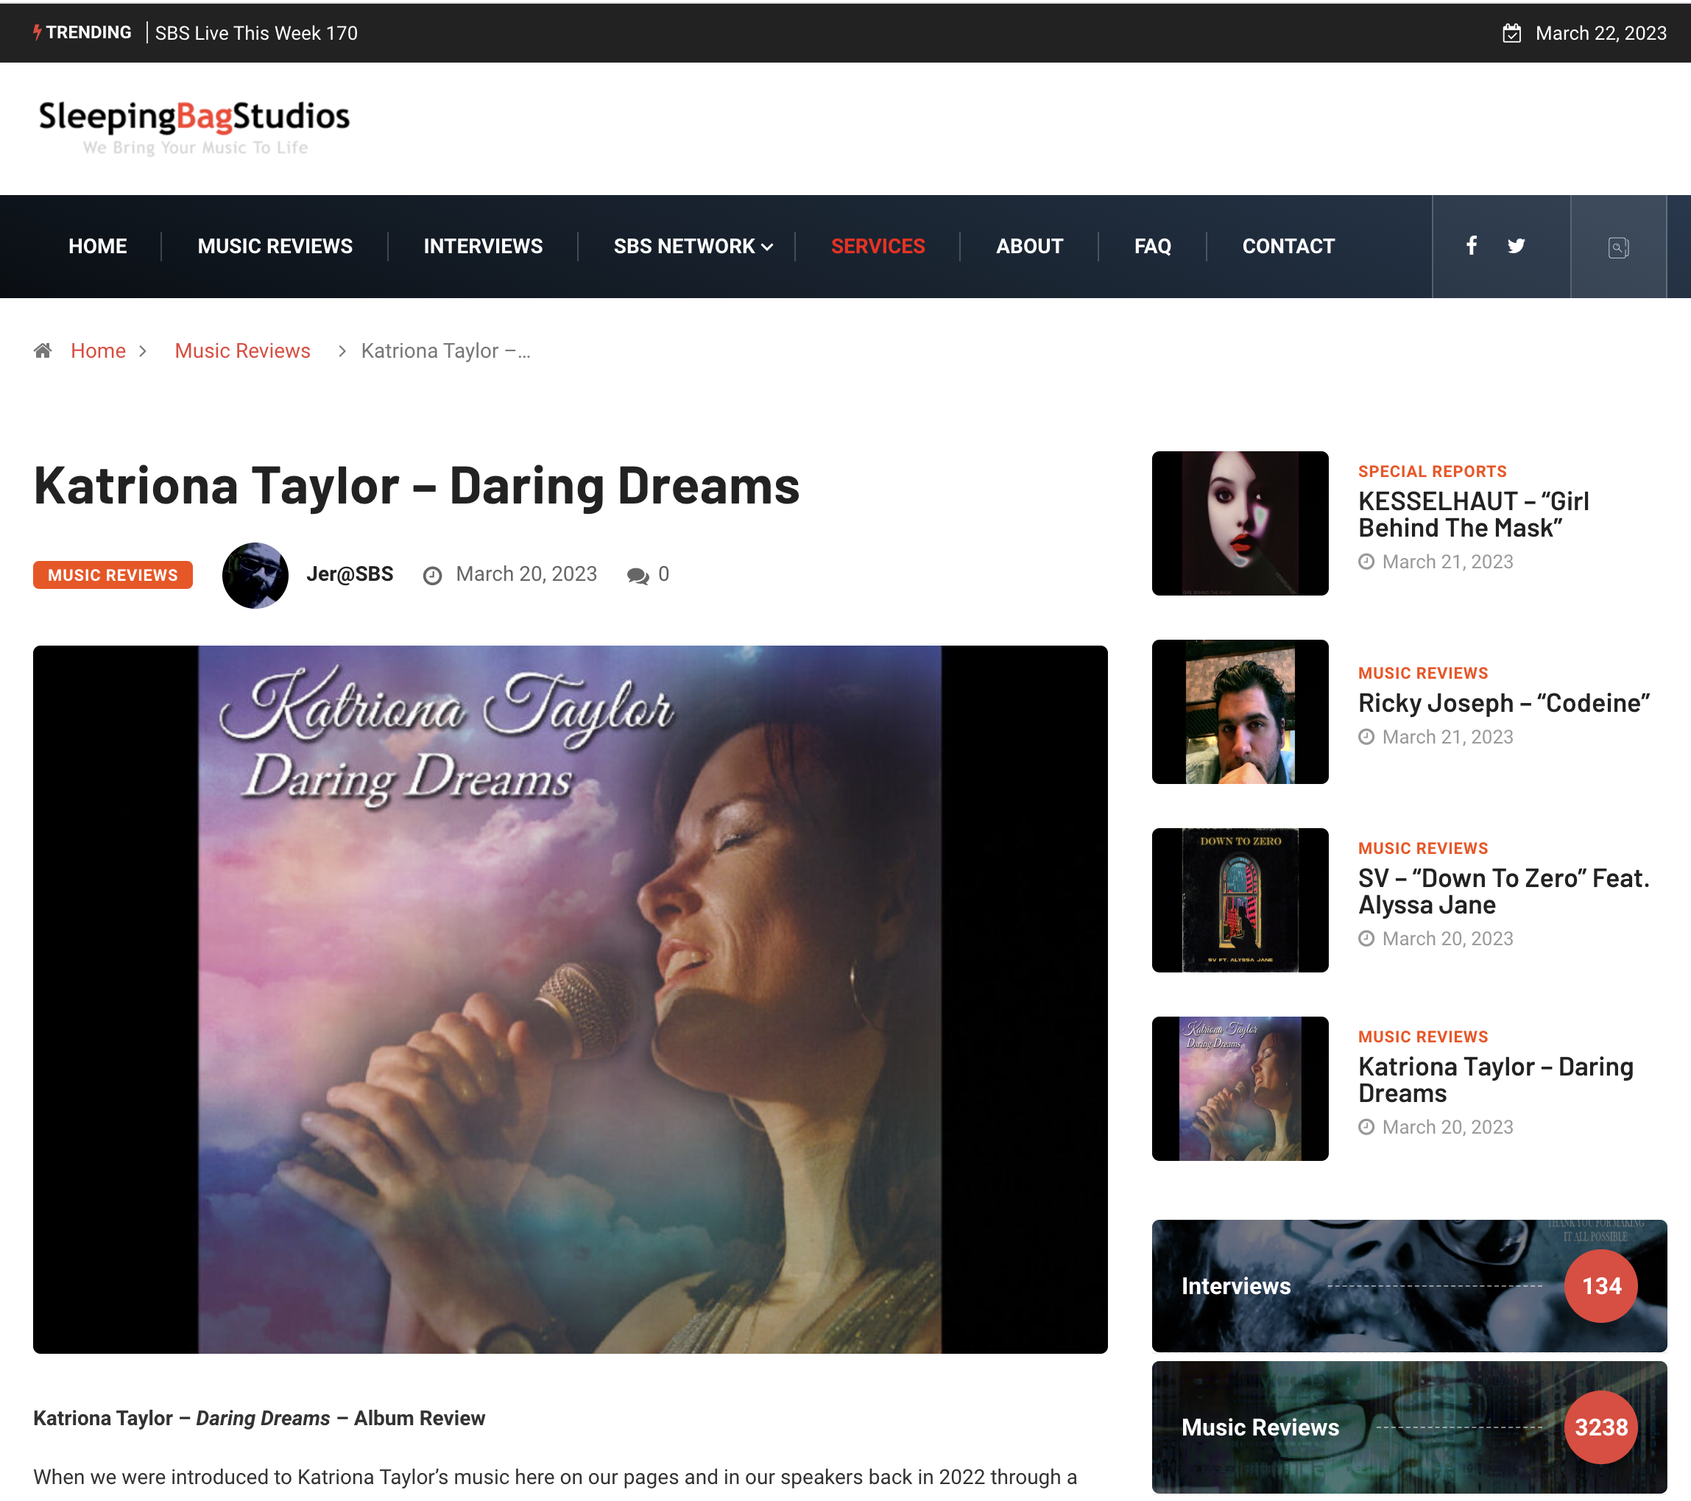
Task: Expand the SBS Network dropdown menu
Action: point(693,246)
